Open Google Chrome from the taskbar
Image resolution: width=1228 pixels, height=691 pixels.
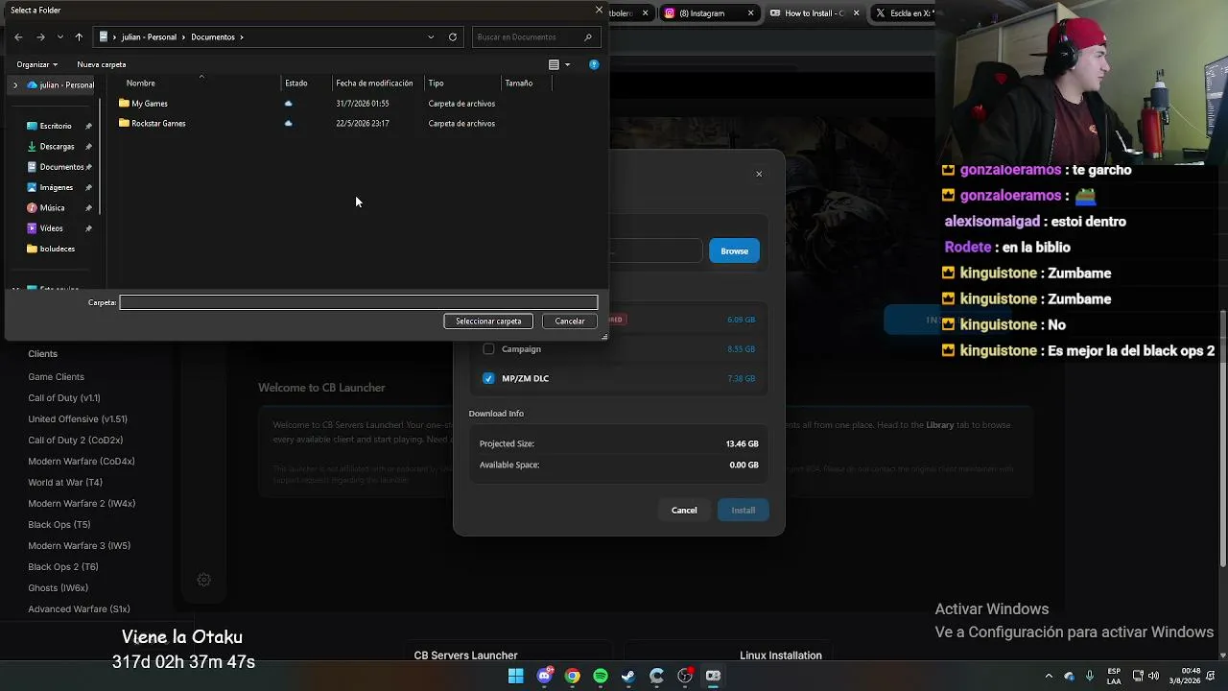point(573,676)
